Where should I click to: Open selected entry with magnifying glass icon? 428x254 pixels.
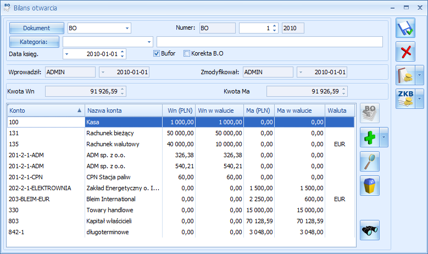pyautogui.click(x=370, y=162)
